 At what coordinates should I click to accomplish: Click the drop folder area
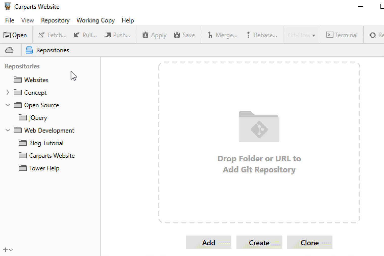(x=259, y=142)
